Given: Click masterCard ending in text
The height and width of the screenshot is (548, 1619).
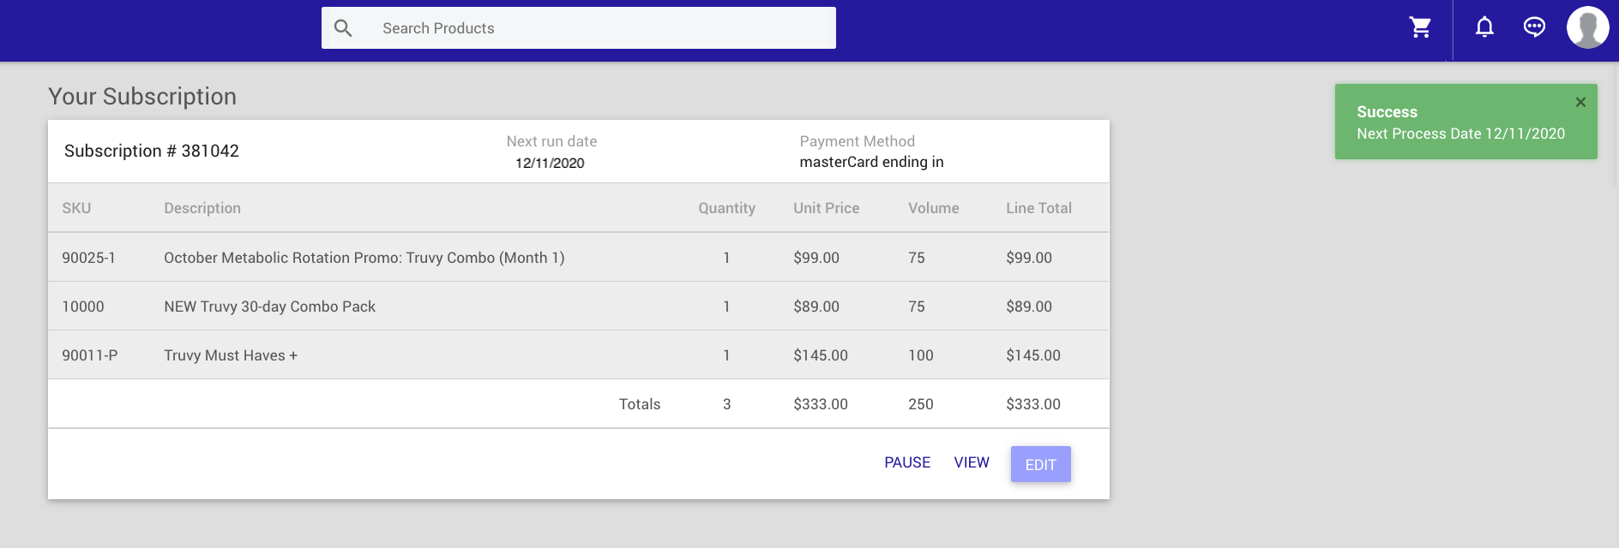Looking at the screenshot, I should pos(871,162).
